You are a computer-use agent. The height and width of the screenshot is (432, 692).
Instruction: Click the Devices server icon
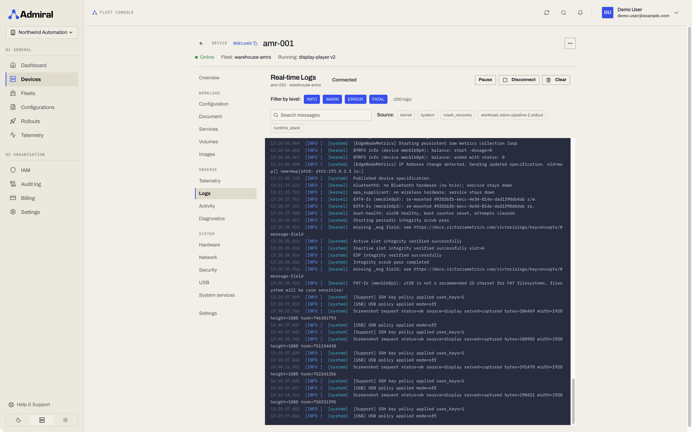pyautogui.click(x=13, y=79)
